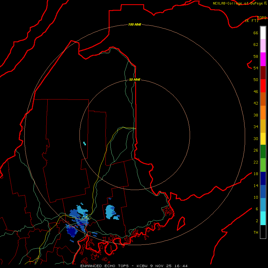Click the navy swatch between 18 and 14

(263, 178)
